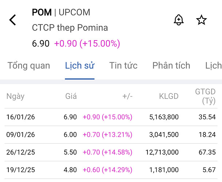Click the CTCP thep Pomina company name
This screenshot has height=182, width=222.
point(70,28)
